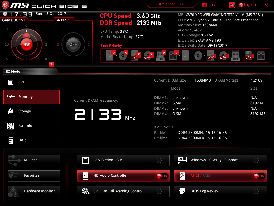Open Game Boost help question mark
The width and height of the screenshot is (274, 206).
click(51, 64)
